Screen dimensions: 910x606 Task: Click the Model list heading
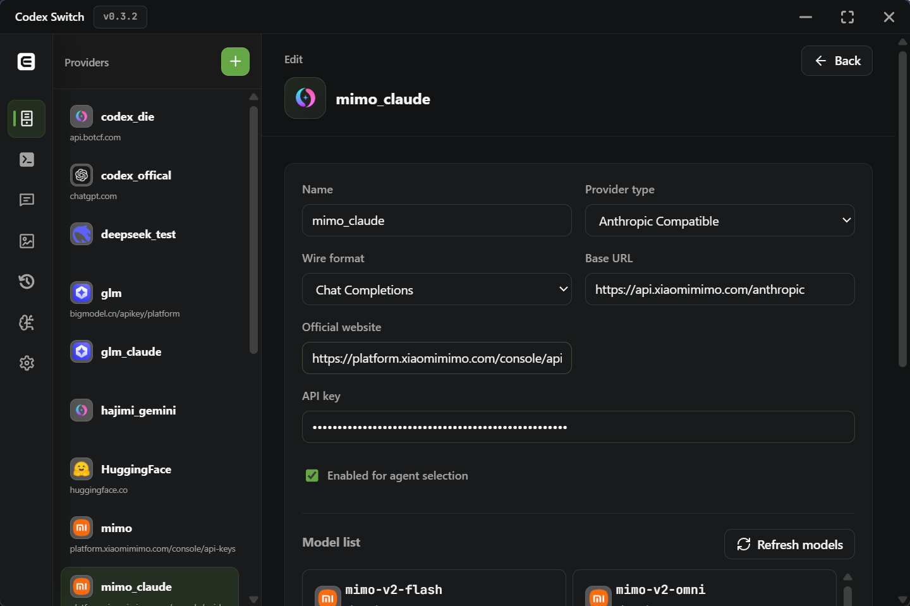(x=331, y=542)
